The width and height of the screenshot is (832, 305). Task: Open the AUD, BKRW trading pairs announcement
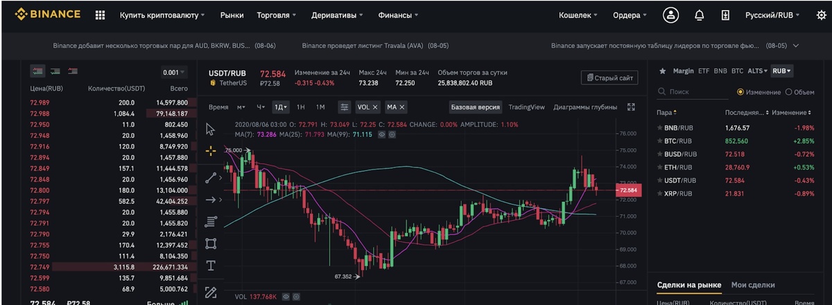pos(164,46)
